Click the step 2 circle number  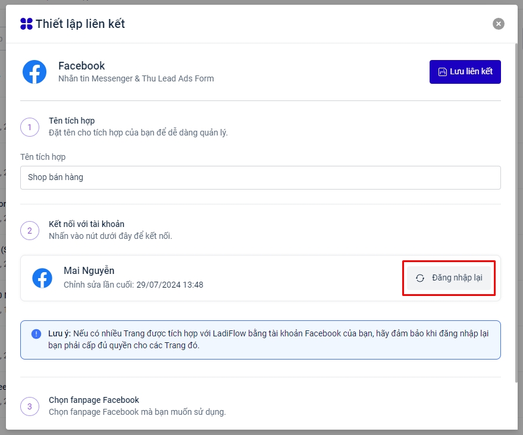30,231
